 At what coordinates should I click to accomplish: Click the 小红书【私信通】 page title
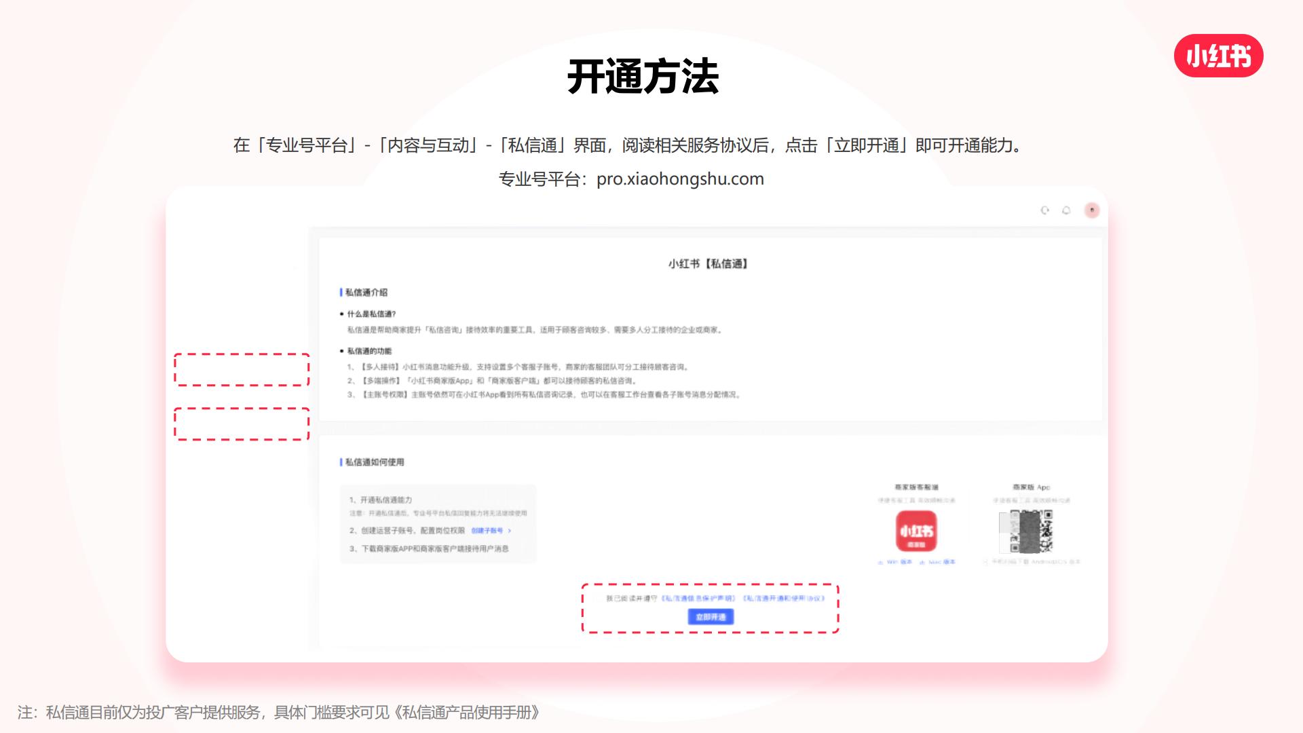708,263
